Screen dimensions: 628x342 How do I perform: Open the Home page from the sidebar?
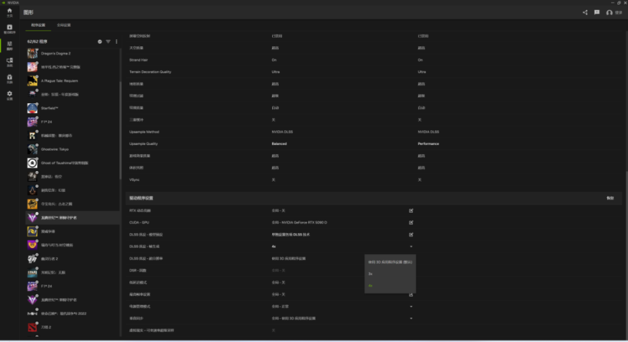pyautogui.click(x=10, y=12)
